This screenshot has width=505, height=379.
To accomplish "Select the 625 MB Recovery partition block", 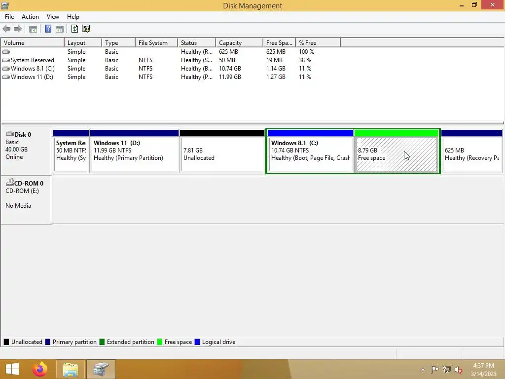I will [472, 152].
